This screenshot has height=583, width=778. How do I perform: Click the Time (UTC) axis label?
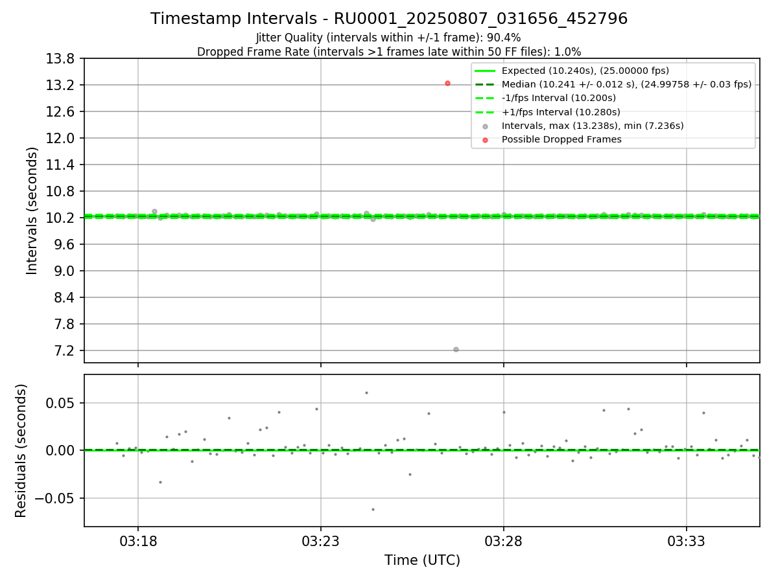pyautogui.click(x=422, y=560)
